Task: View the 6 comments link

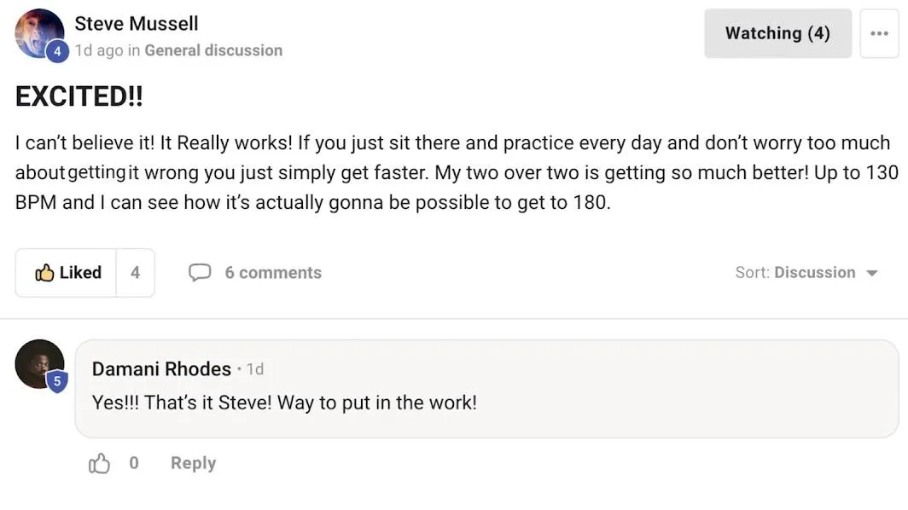Action: (x=273, y=273)
